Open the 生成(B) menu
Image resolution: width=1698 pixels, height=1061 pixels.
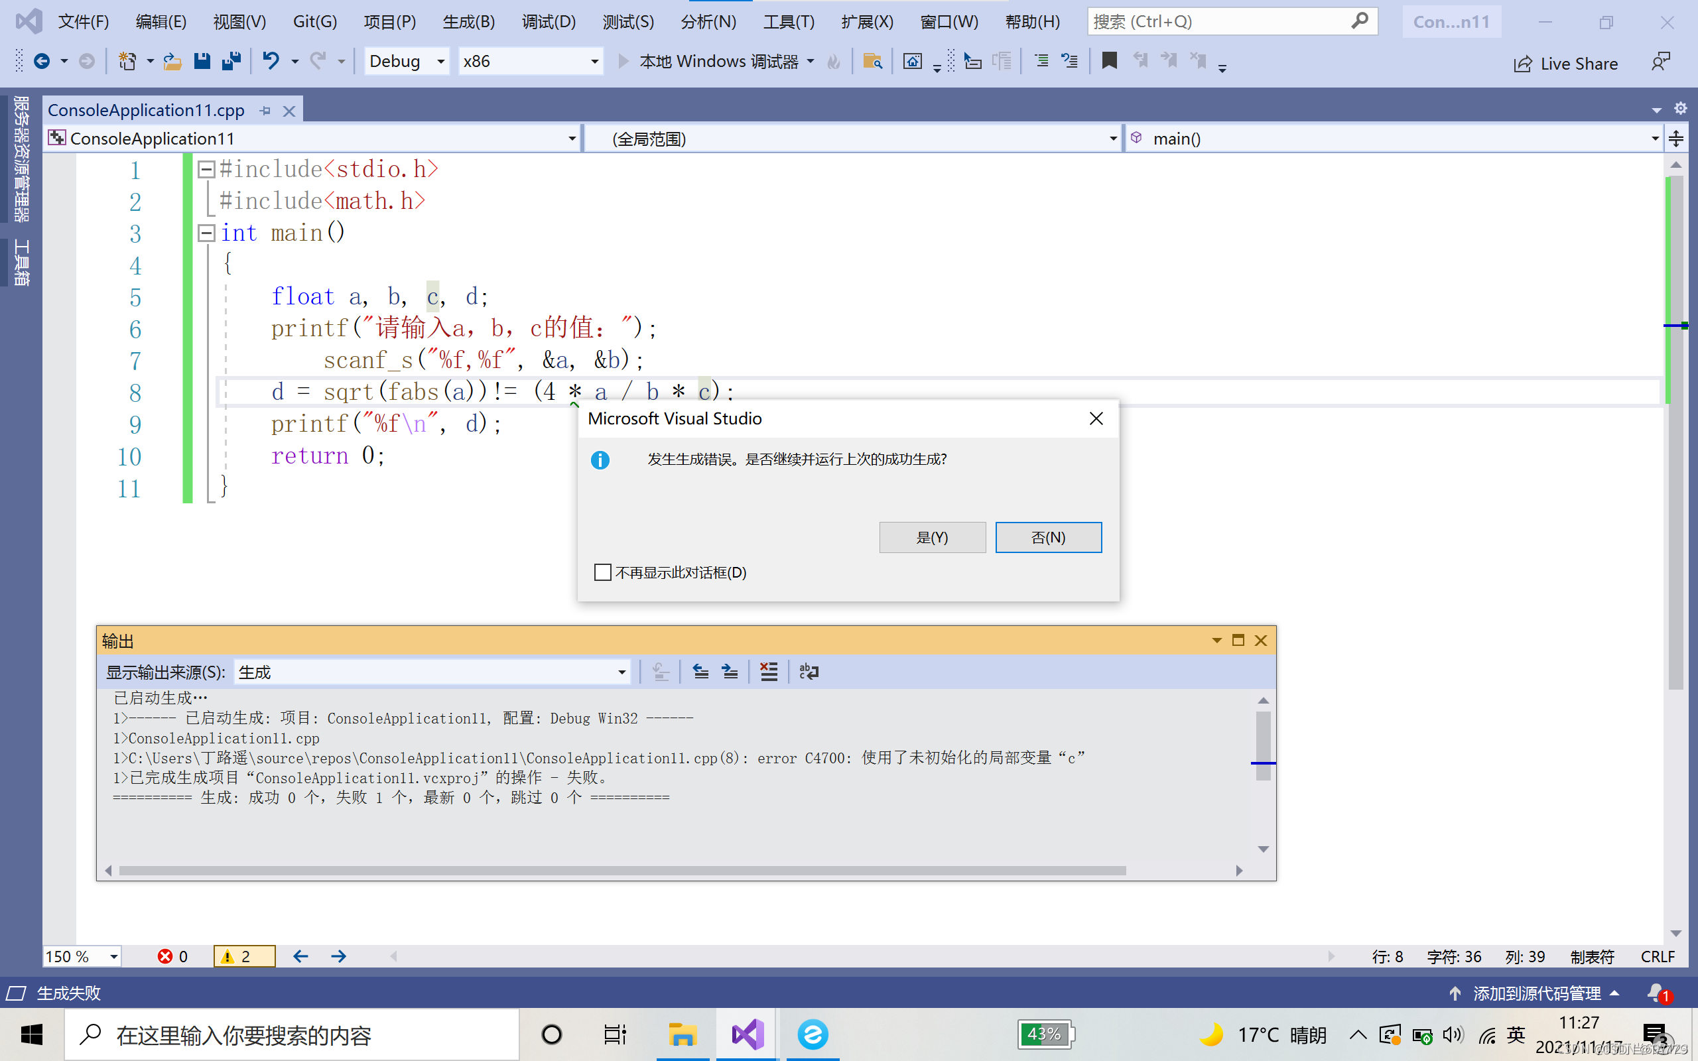pos(469,22)
